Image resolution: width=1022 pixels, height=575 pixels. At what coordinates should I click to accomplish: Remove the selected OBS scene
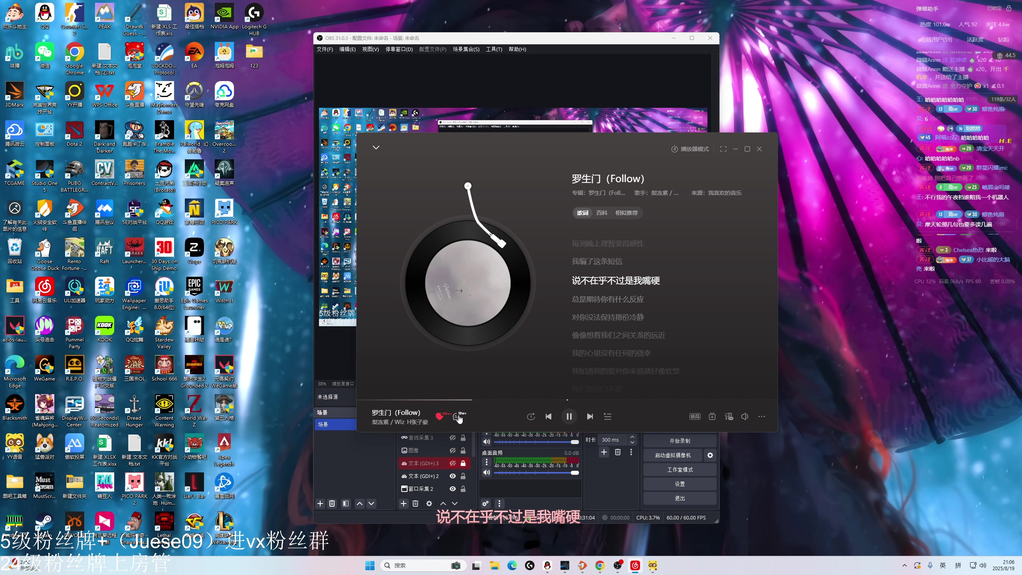[x=332, y=504]
